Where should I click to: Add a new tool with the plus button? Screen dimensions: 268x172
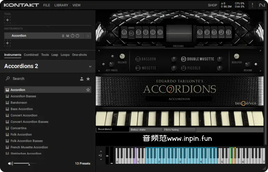[x=7, y=20]
